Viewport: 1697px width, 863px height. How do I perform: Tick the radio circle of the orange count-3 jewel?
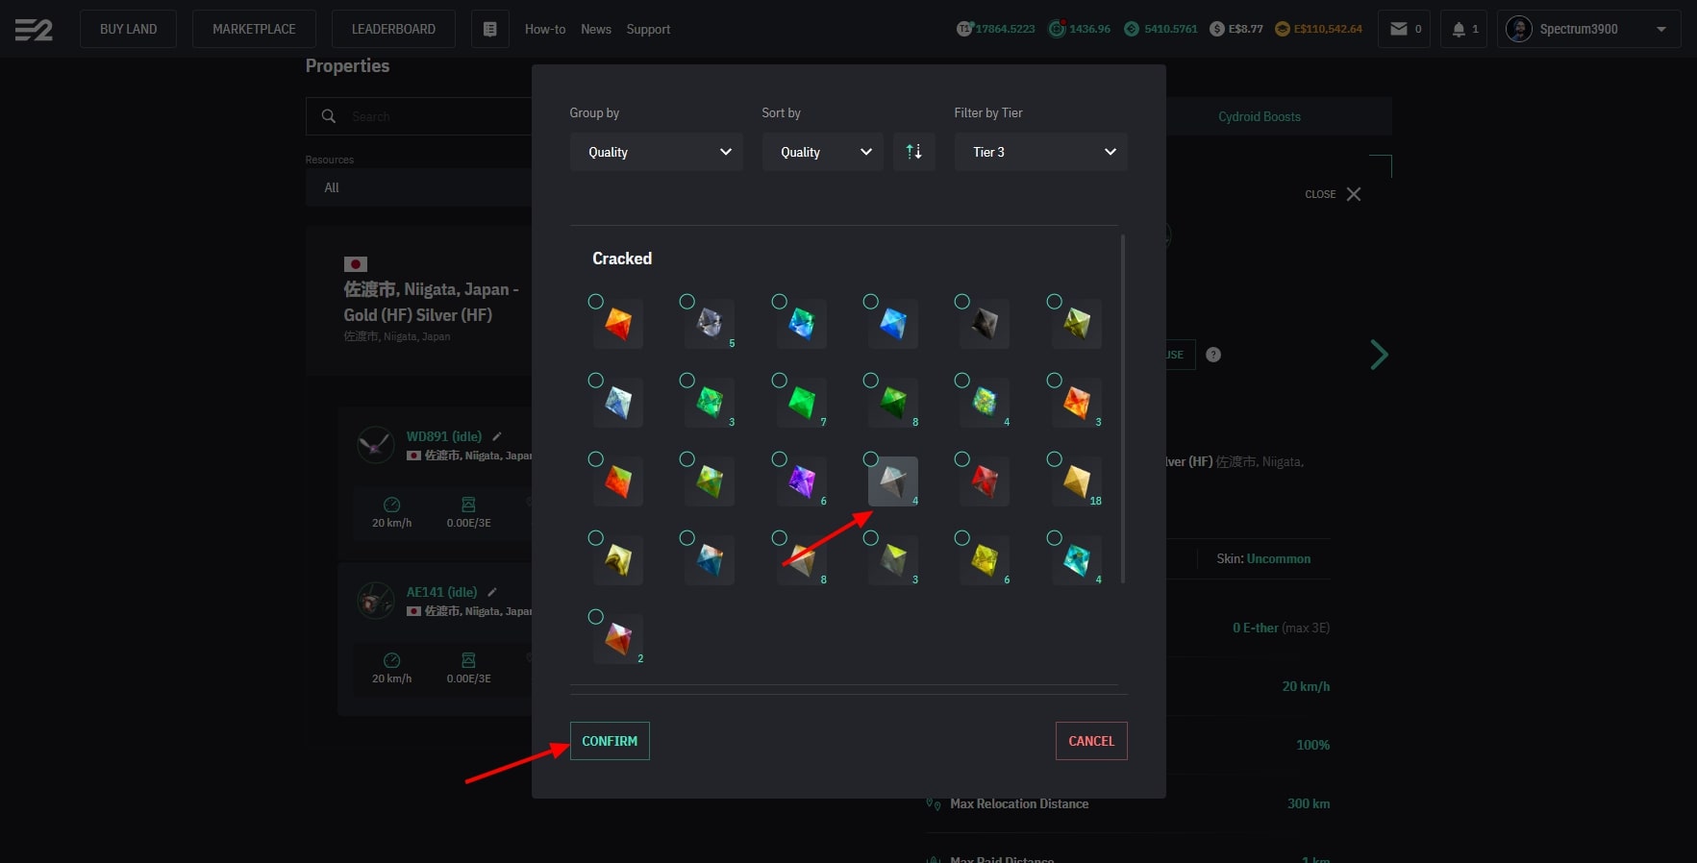(1054, 381)
